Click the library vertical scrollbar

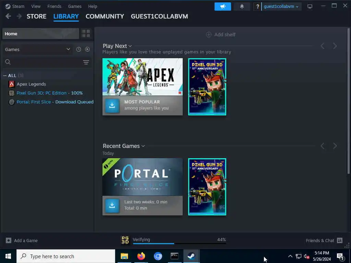coord(348,101)
